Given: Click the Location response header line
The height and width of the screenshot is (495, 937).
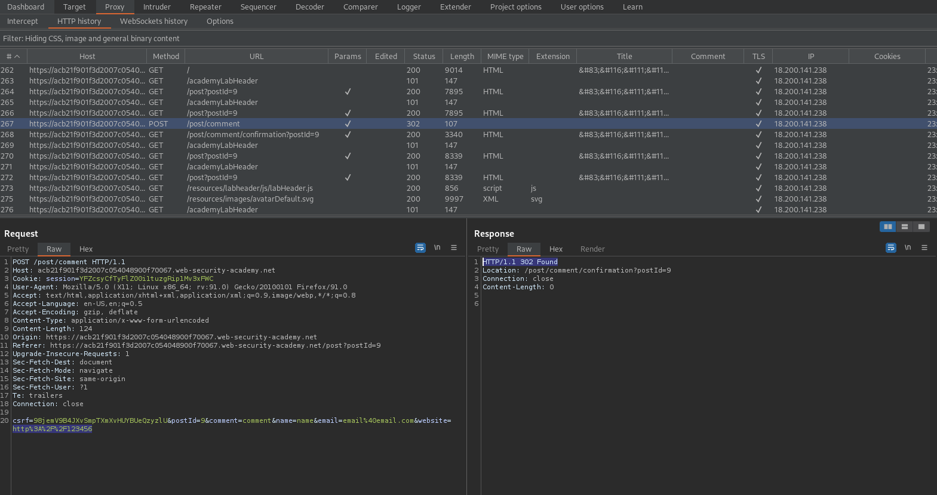Looking at the screenshot, I should point(577,270).
